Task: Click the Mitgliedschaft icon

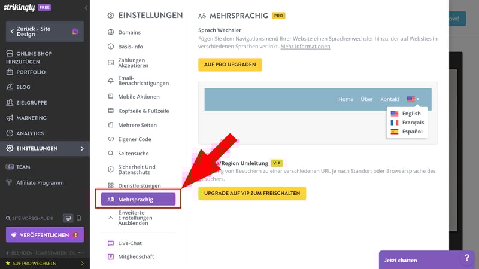Action: [111, 256]
